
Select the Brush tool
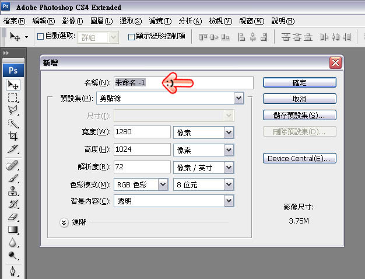point(13,178)
